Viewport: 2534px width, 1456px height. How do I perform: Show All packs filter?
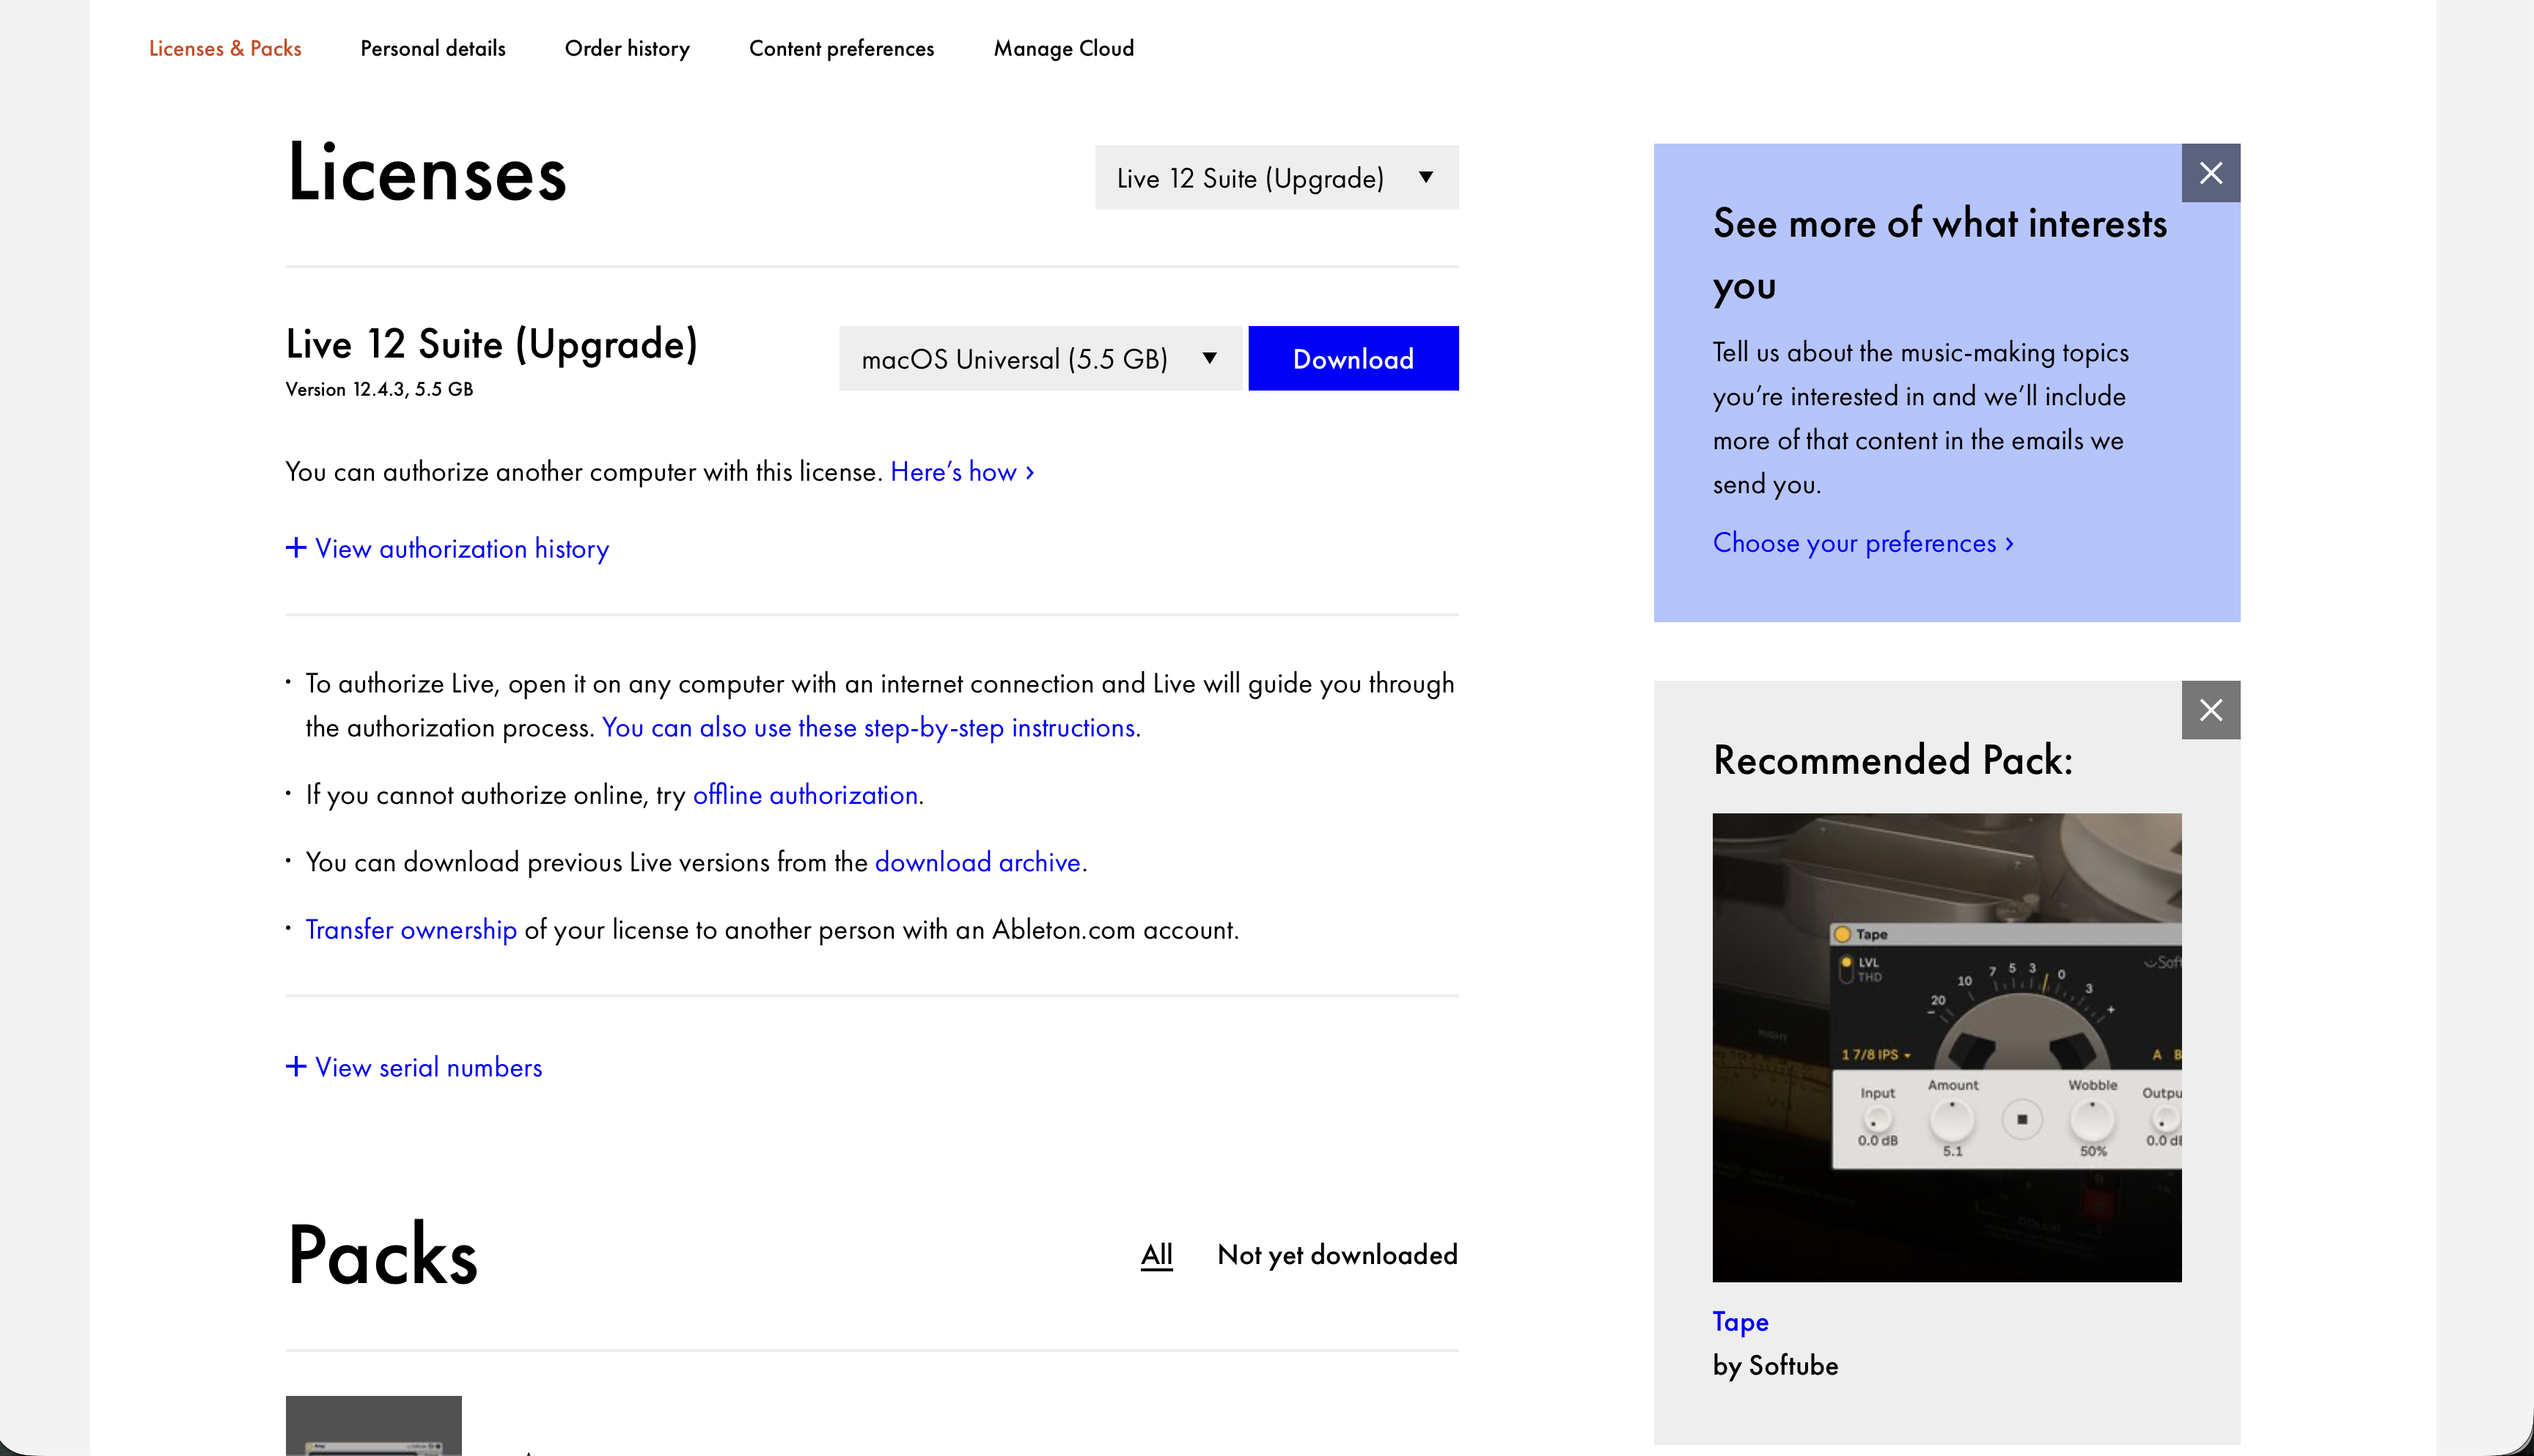pos(1156,1254)
